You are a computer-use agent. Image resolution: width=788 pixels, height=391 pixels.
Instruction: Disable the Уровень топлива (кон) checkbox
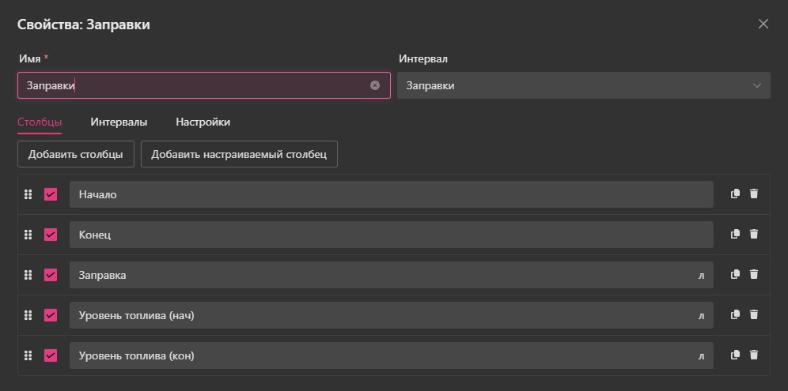point(51,355)
